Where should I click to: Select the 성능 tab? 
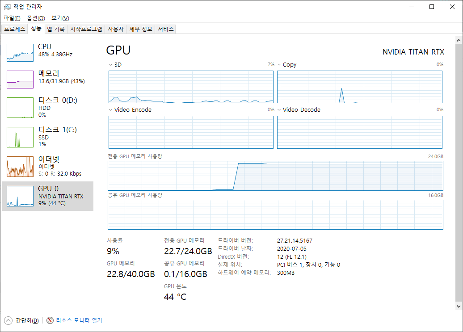[36, 29]
